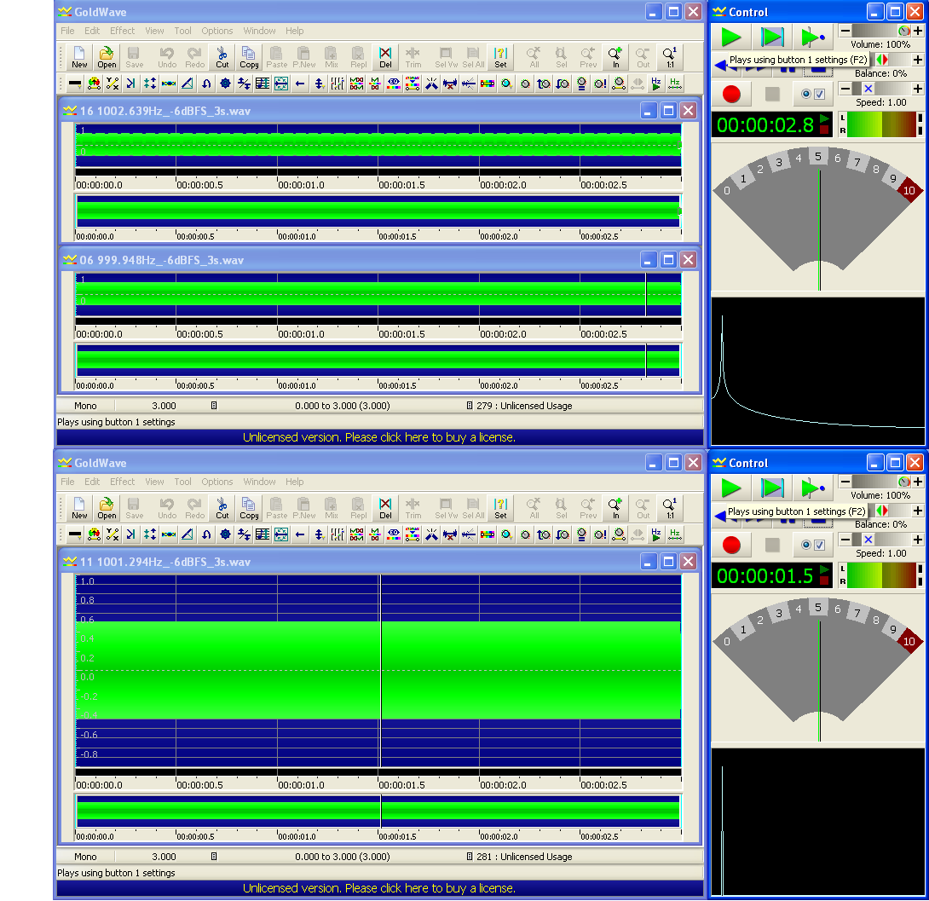
Task: Click Playback rate Hz icon above 16 1002.639Hz file
Action: tap(656, 84)
